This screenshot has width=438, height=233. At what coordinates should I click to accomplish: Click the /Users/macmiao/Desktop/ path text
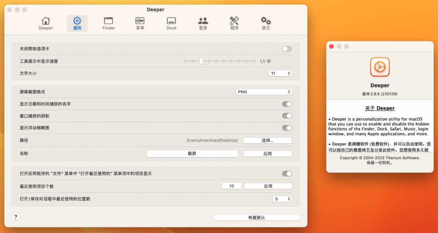coord(212,140)
